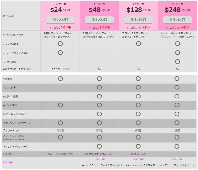Click ダウンロード不可 cell in スマホ会員 column

click(x=60, y=69)
